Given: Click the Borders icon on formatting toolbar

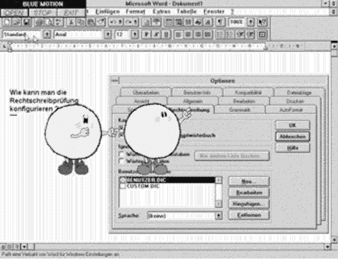Looking at the screenshot, I should [262, 35].
